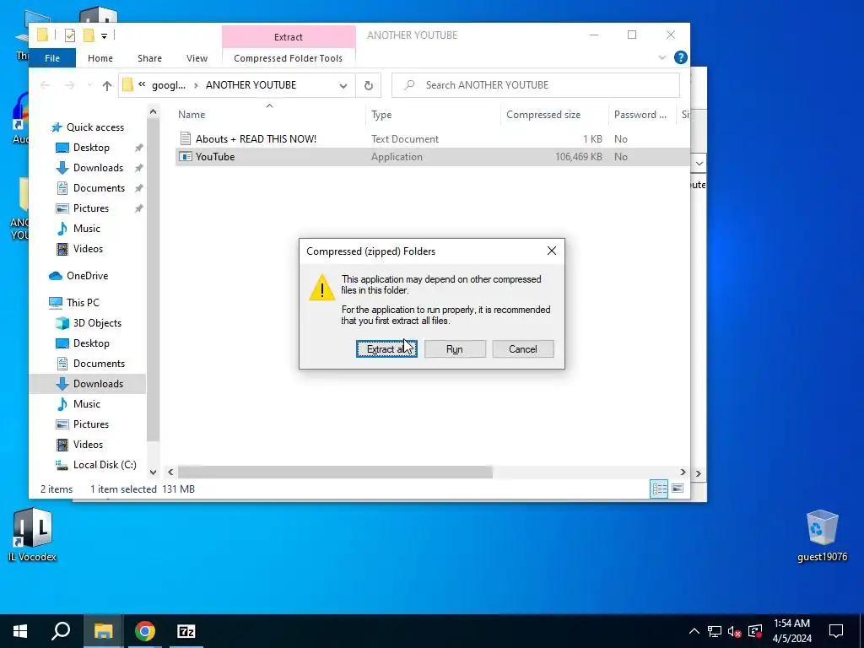Click the Forward navigation arrow
Screen dimensions: 864x648
click(69, 85)
